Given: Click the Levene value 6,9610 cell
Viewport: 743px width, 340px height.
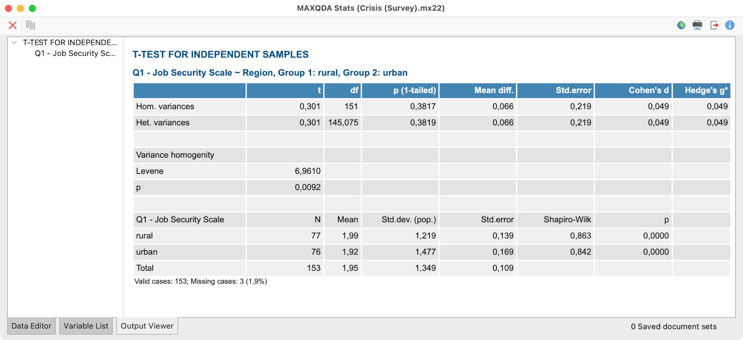Looking at the screenshot, I should pos(308,171).
